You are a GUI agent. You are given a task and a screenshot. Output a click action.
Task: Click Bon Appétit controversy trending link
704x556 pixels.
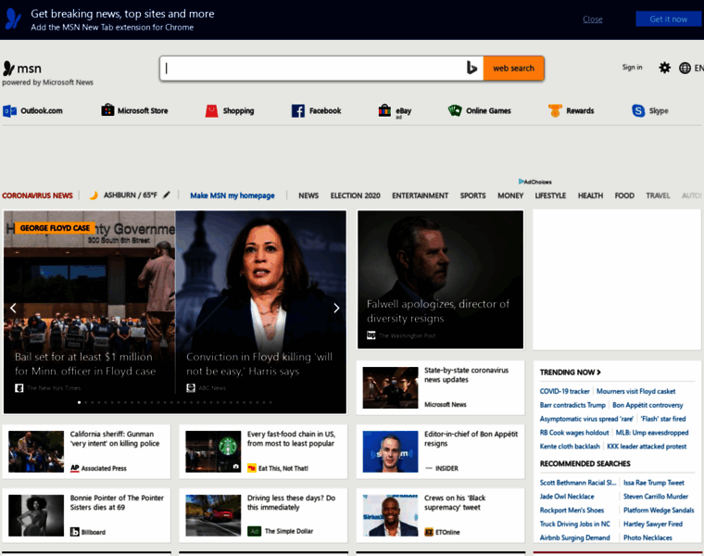tap(647, 405)
